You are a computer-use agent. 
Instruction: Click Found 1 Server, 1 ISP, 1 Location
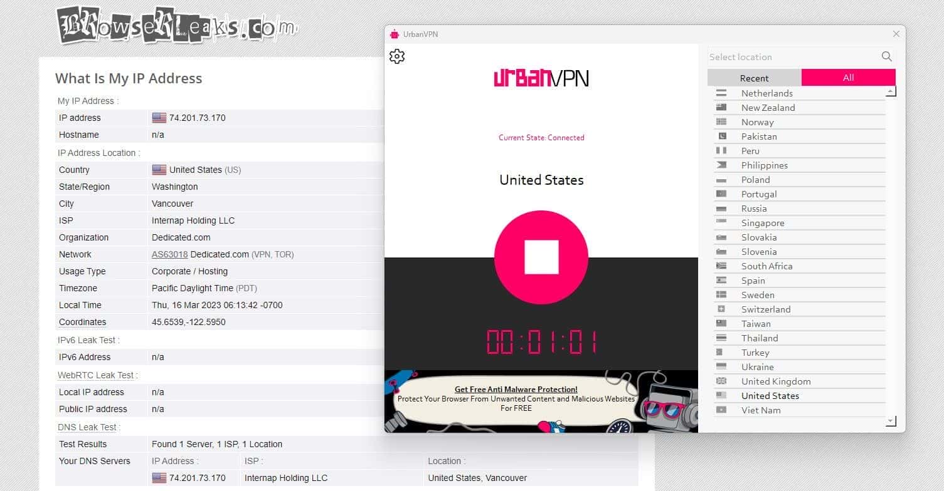coord(217,444)
